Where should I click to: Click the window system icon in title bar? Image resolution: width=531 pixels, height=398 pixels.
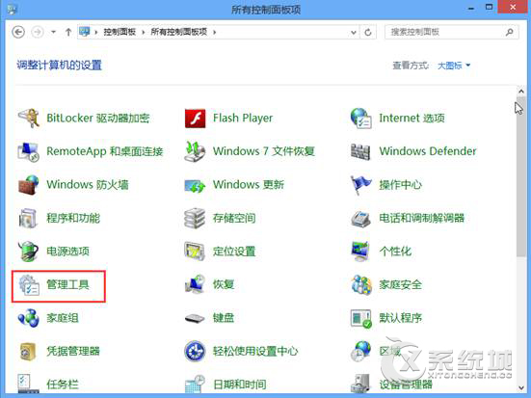12,9
